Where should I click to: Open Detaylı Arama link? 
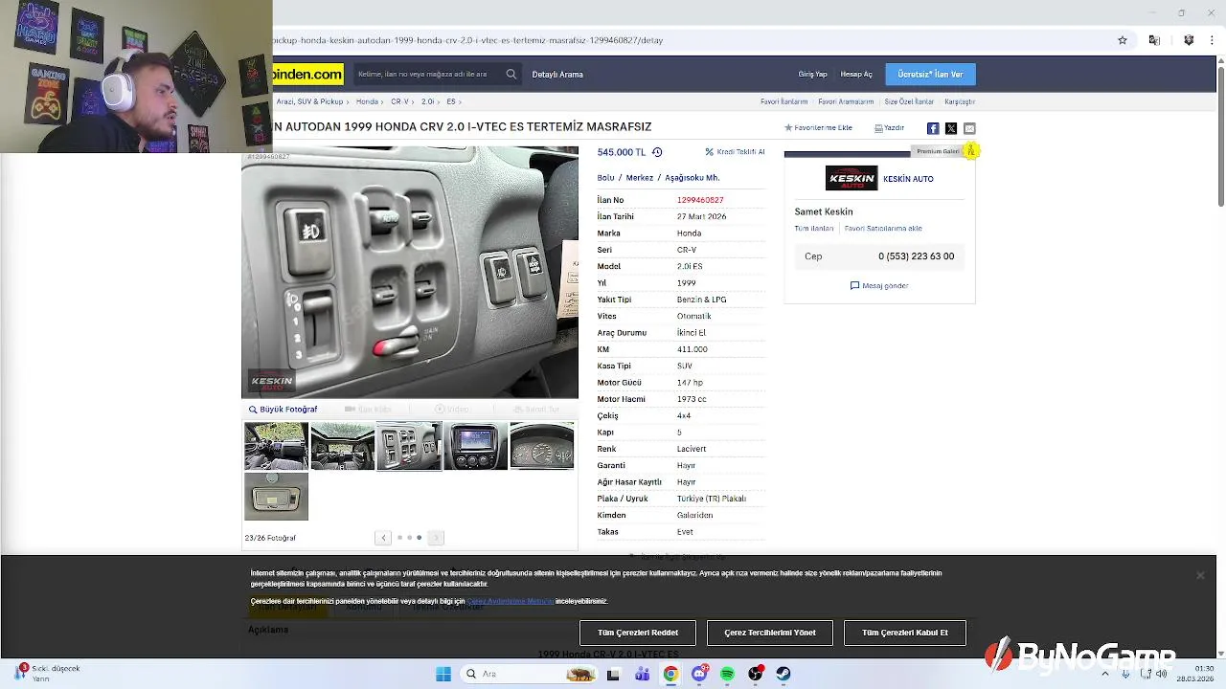coord(557,75)
